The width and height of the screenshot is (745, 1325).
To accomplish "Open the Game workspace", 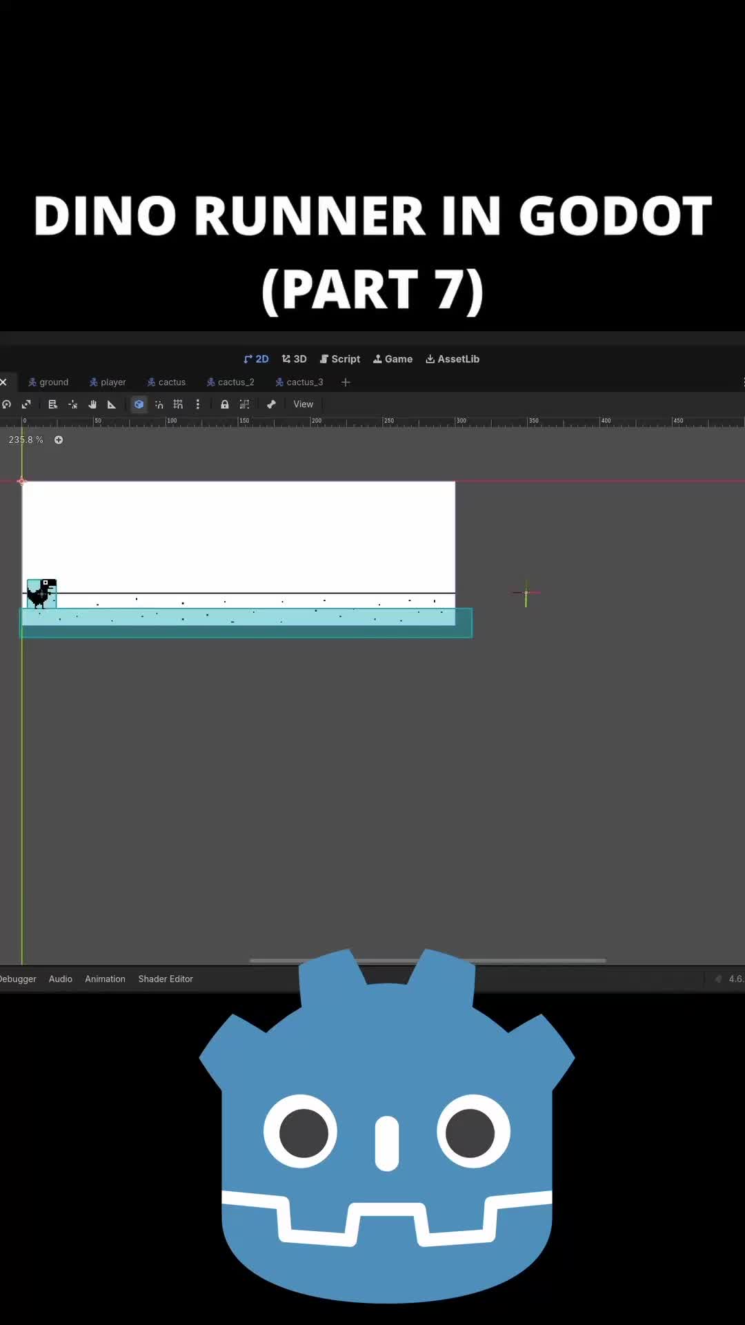I will coord(393,359).
